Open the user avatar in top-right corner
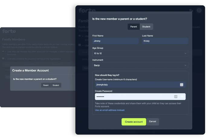Image resolution: width=208 pixels, height=140 pixels. (199, 11)
